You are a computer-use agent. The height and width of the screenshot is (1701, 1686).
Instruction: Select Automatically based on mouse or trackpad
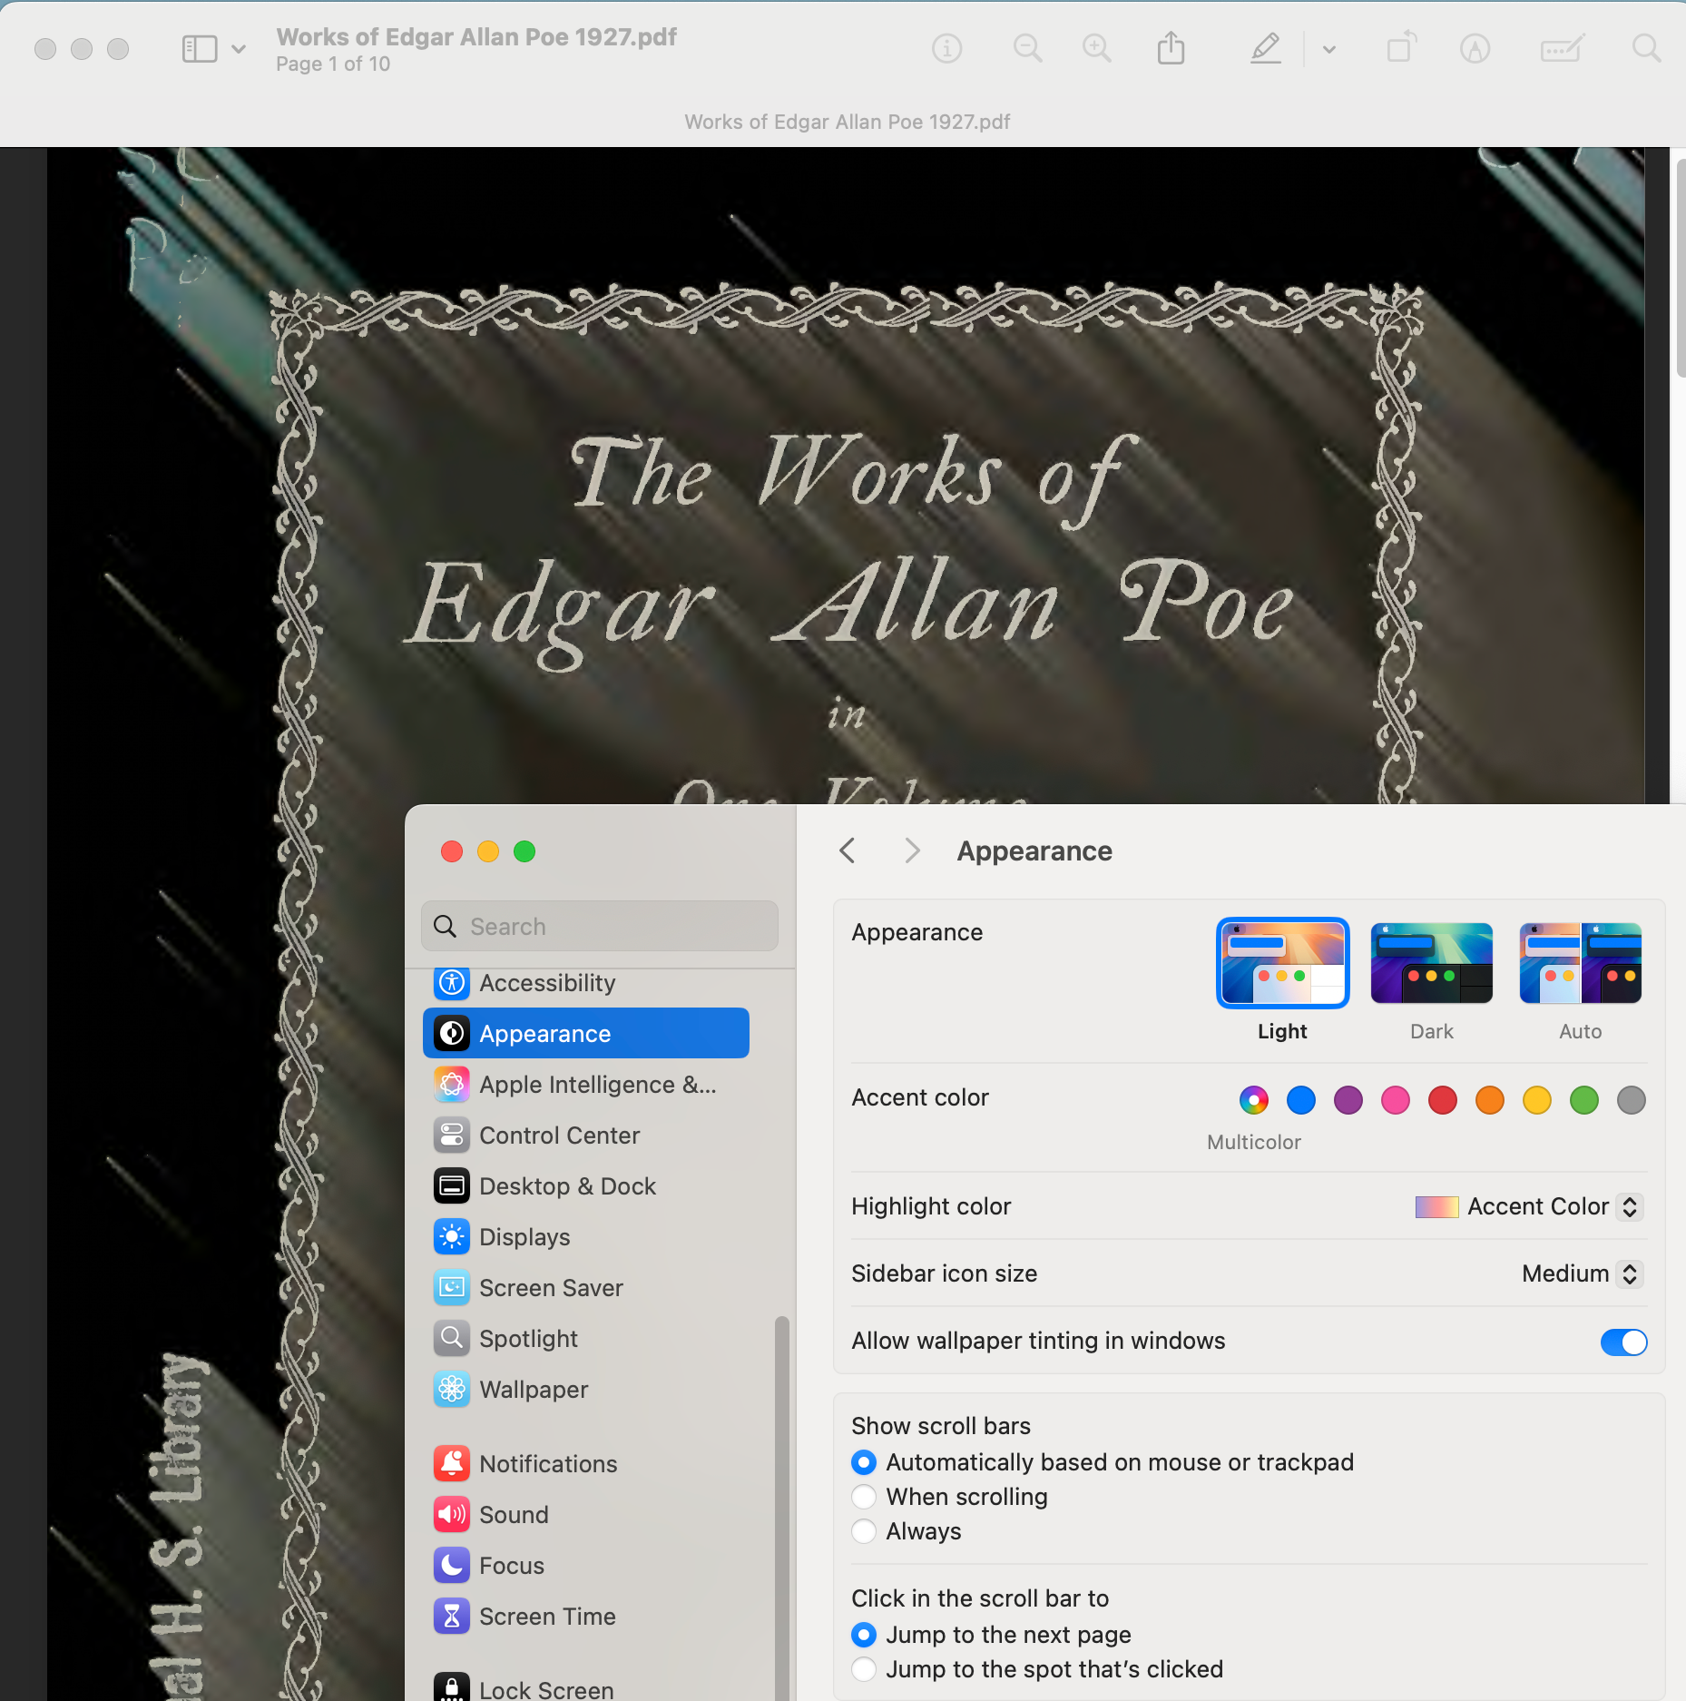pyautogui.click(x=864, y=1461)
